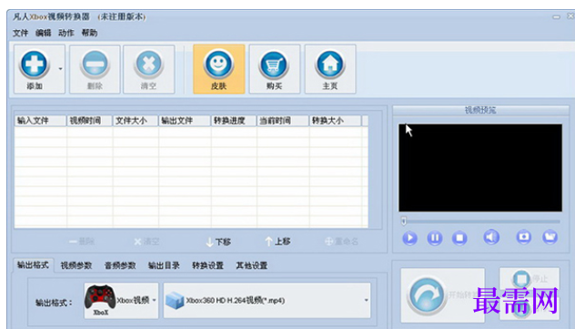Click the small 清空 button below the list

[x=146, y=242]
